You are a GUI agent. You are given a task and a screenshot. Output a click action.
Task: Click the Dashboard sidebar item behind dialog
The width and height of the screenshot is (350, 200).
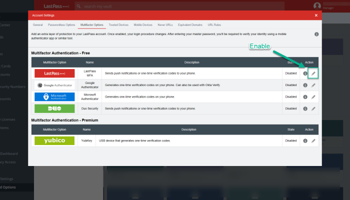pos(9,154)
